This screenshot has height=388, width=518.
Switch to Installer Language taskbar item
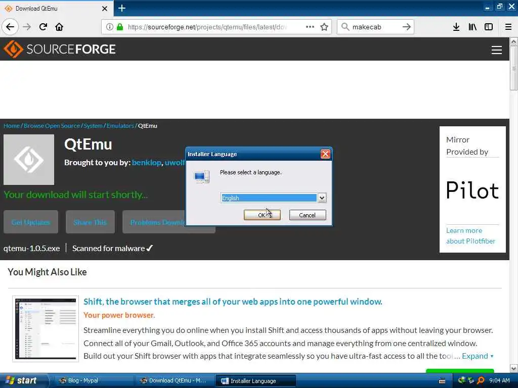click(x=255, y=381)
